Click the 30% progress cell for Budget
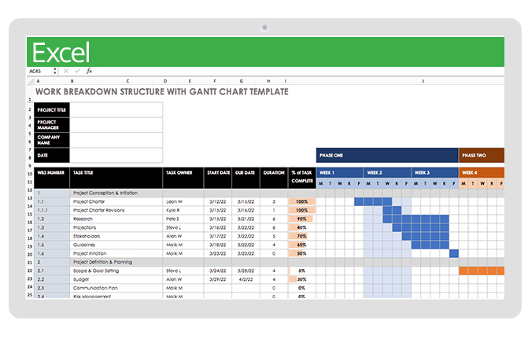The image size is (528, 339). (302, 279)
